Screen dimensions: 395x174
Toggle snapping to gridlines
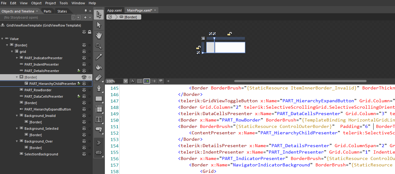(147, 81)
